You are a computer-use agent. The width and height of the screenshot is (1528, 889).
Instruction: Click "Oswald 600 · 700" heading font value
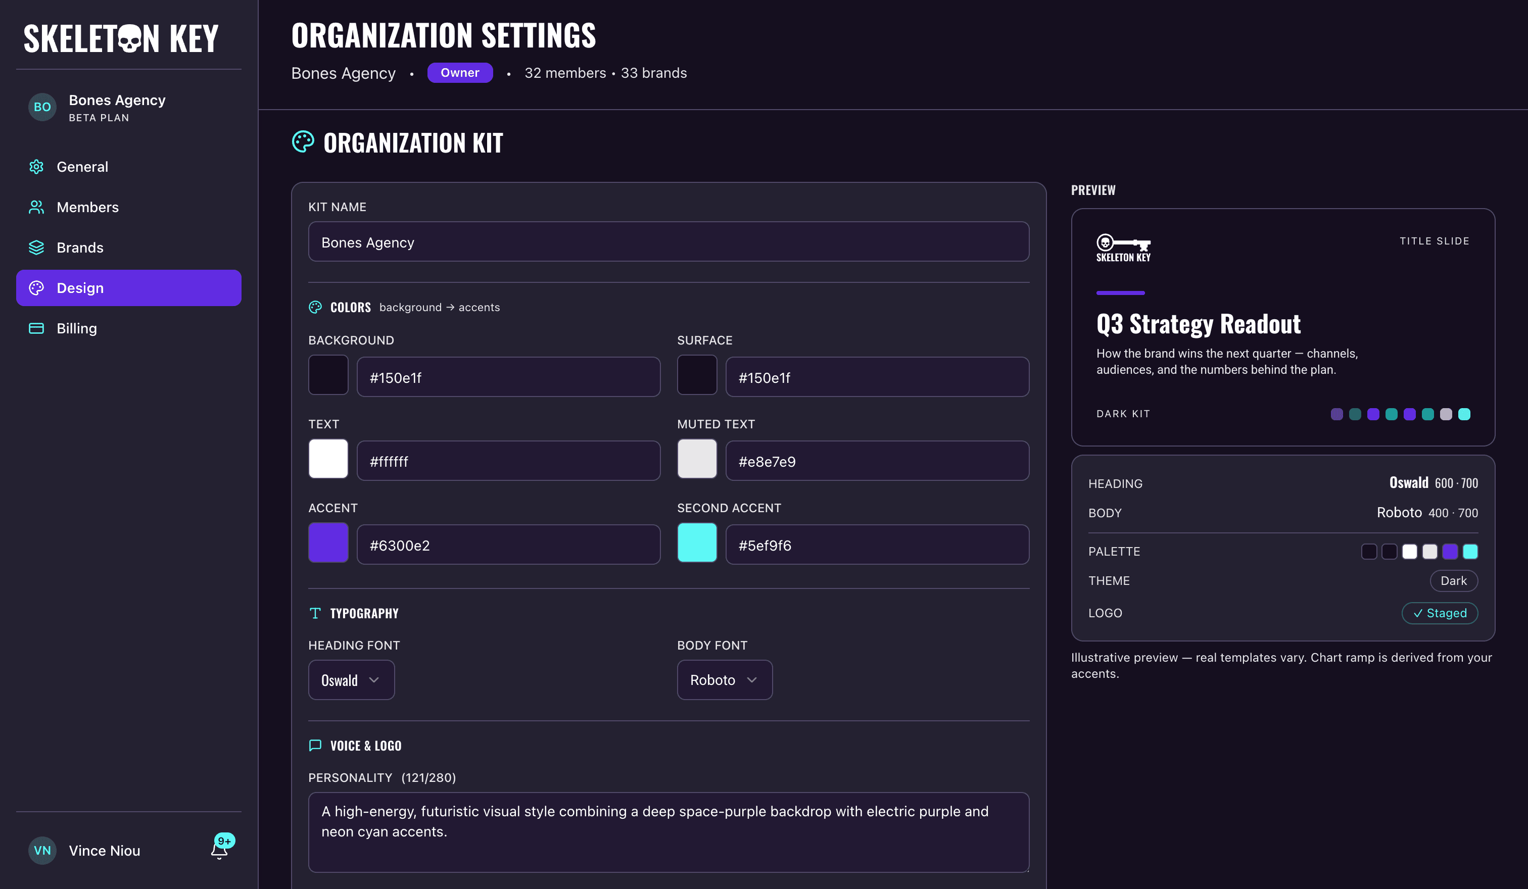1434,483
